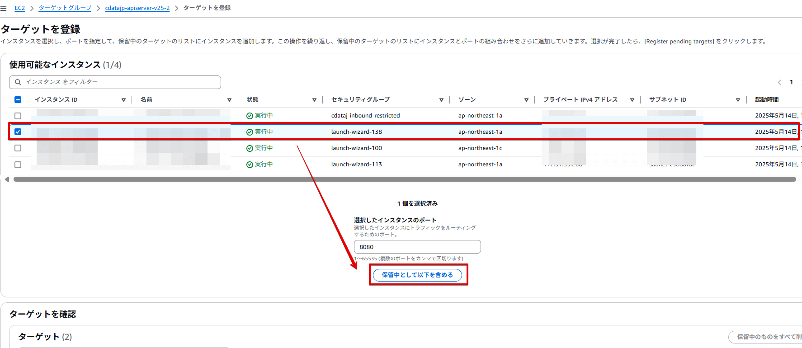The height and width of the screenshot is (348, 802).
Task: Check the launch-wizard-100 instance row checkbox
Action: tap(18, 148)
